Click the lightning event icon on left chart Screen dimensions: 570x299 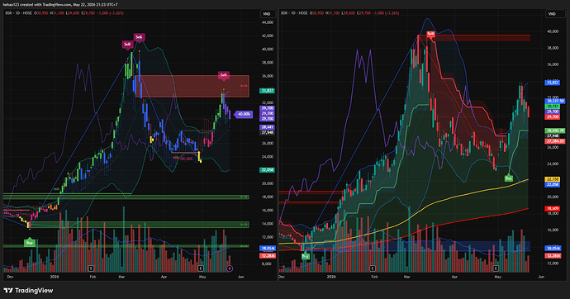click(230, 268)
